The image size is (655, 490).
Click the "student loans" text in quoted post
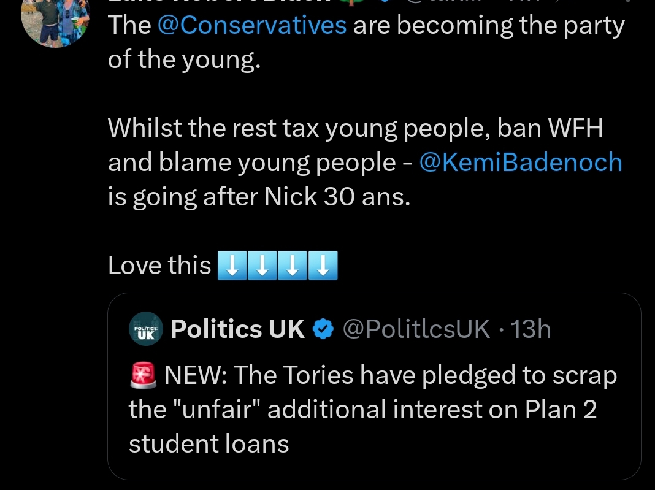click(x=209, y=443)
